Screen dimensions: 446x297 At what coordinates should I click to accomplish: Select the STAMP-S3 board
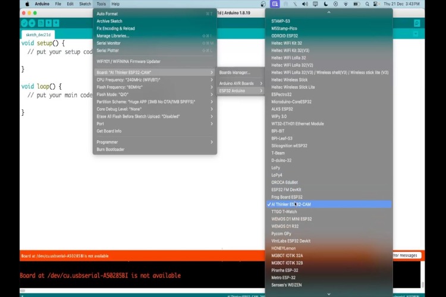[329, 21]
